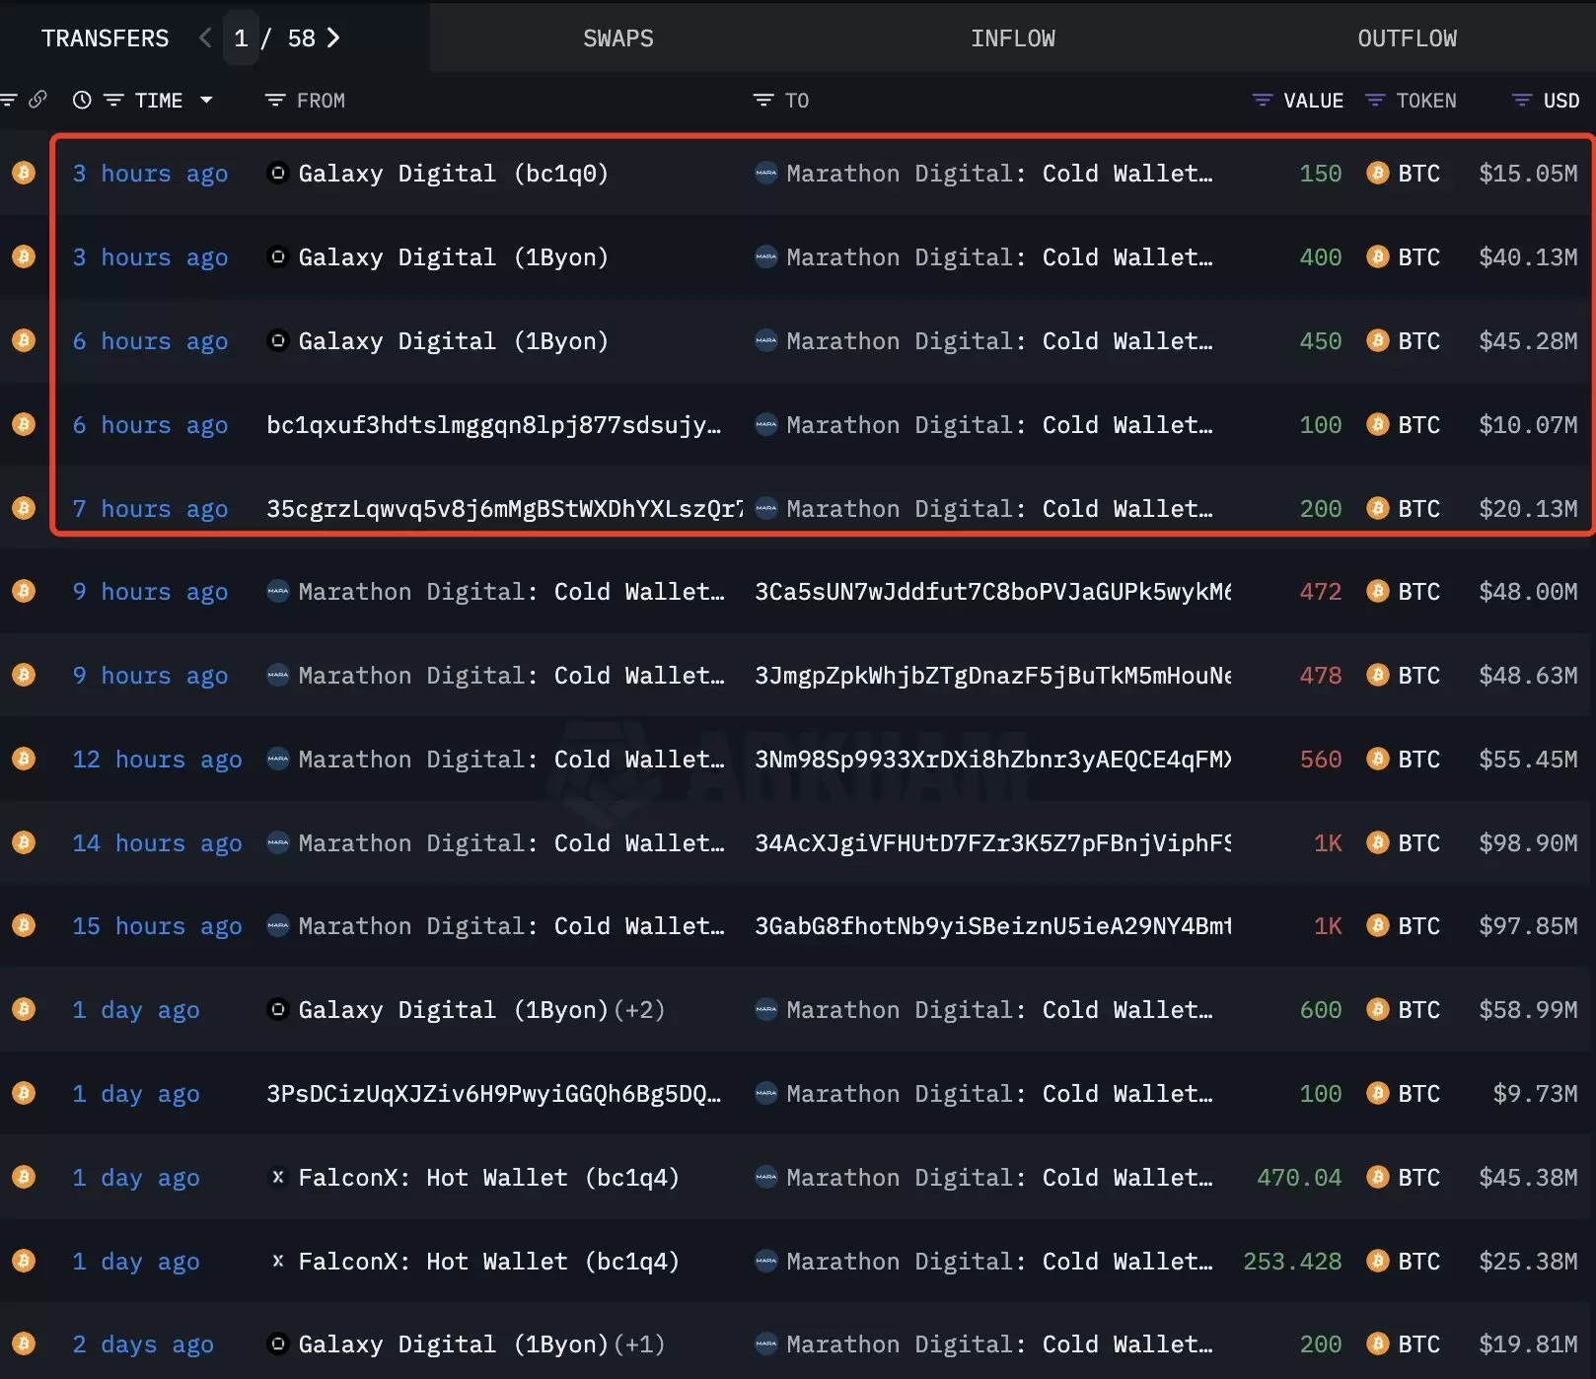Open the USD column filter icon
Screen dimensions: 1596x1379
click(x=1521, y=101)
